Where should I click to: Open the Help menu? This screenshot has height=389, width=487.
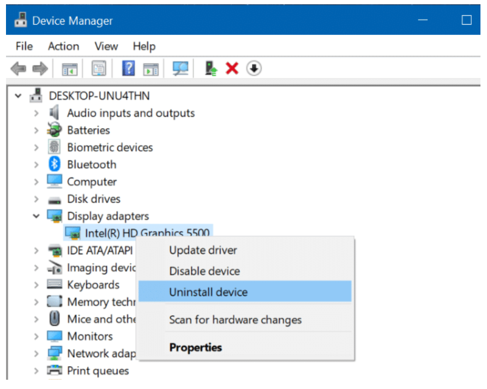tap(144, 46)
